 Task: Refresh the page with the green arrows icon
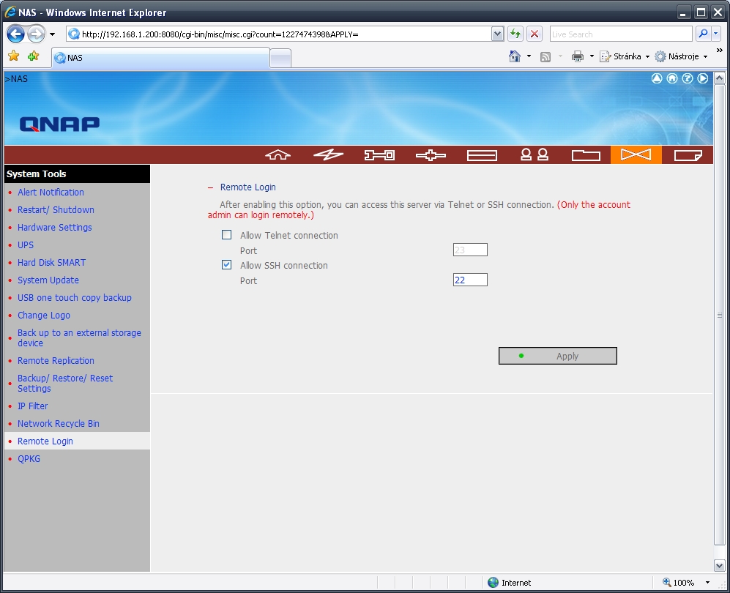[515, 34]
